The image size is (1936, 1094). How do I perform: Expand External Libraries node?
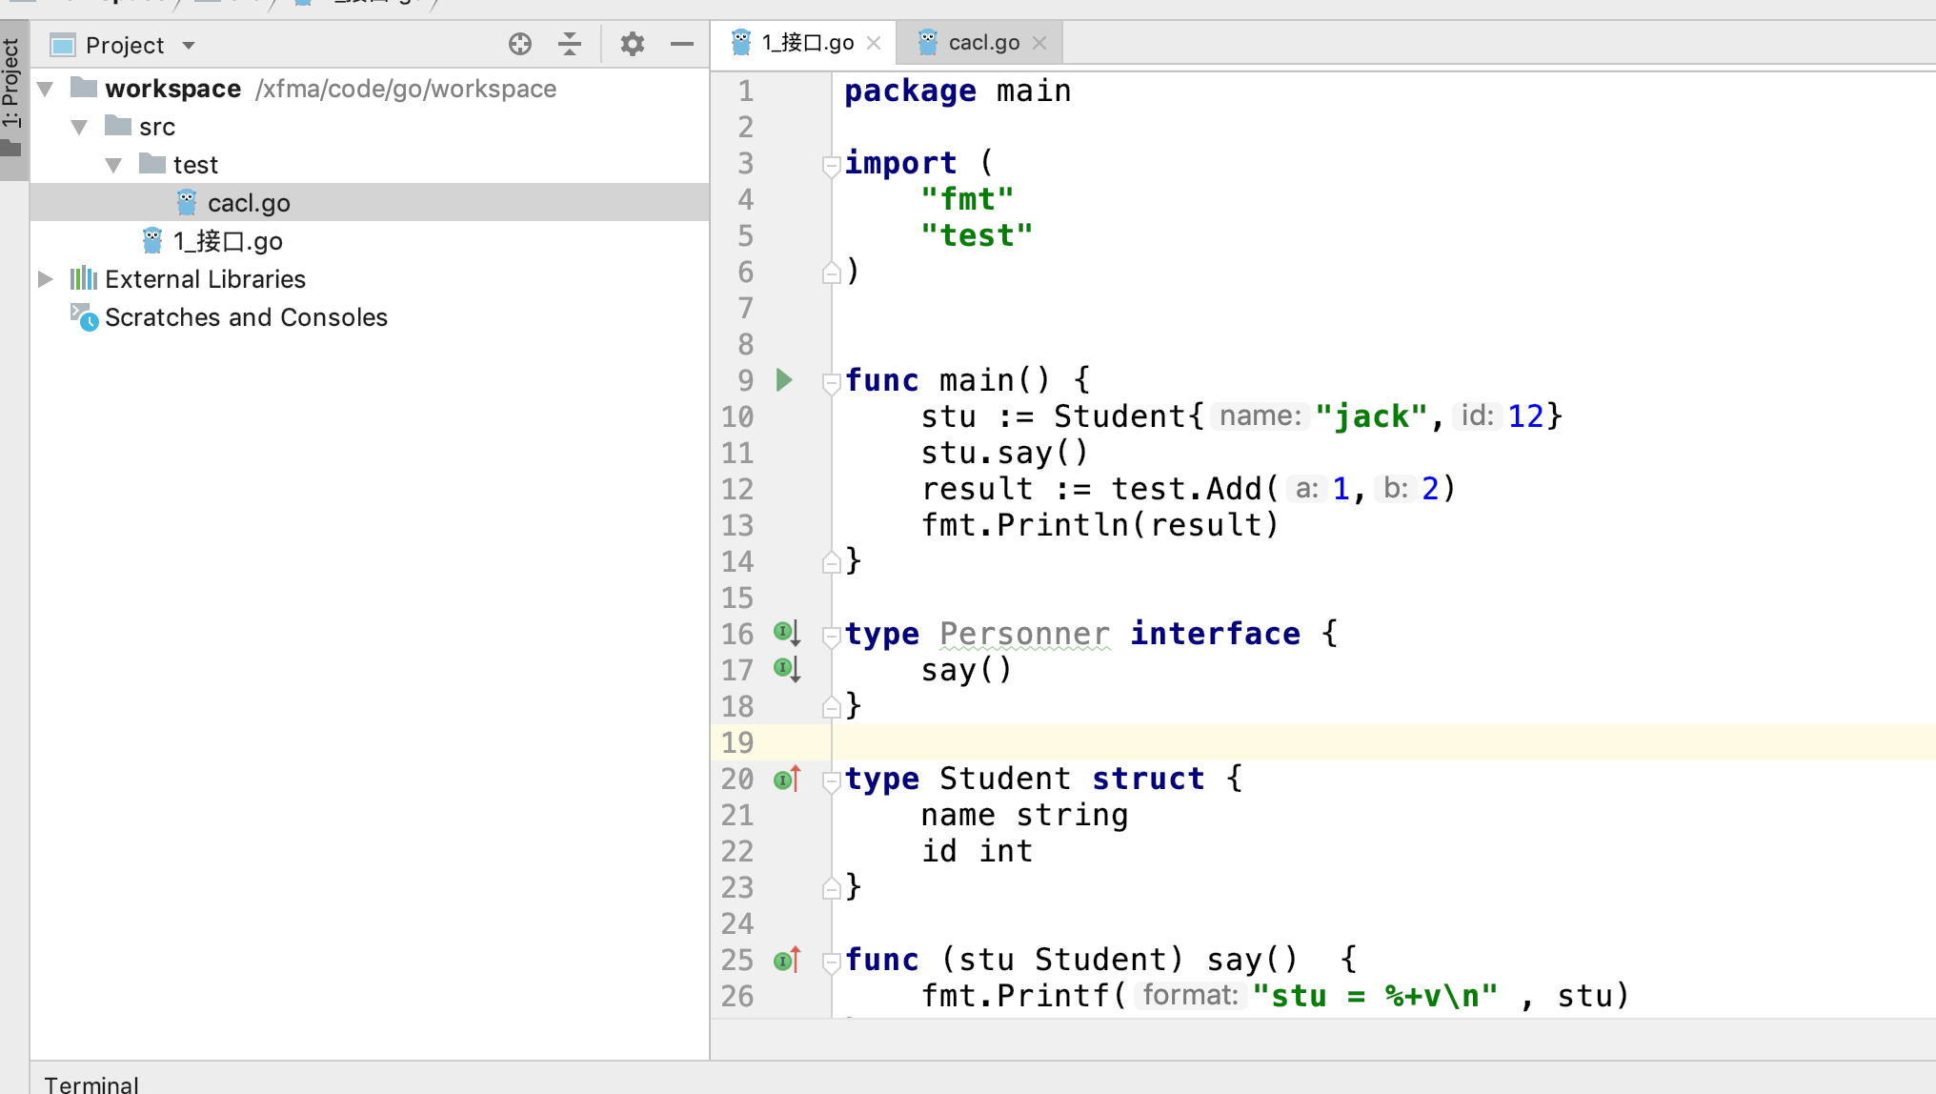pyautogui.click(x=45, y=279)
